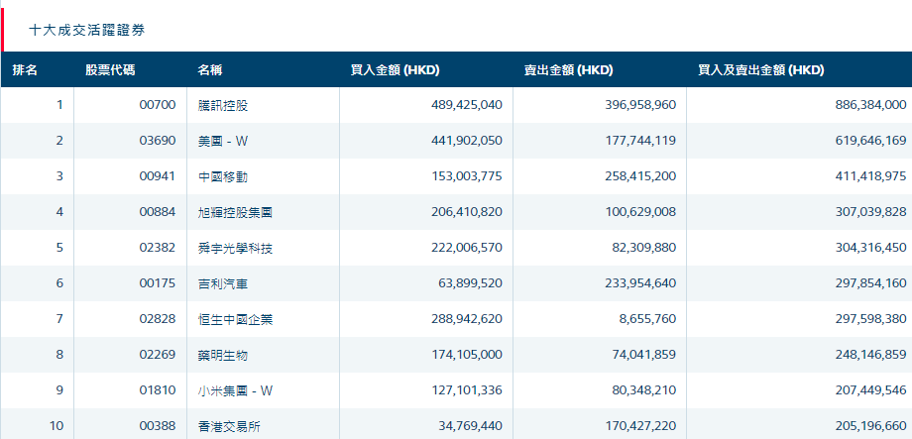Click the 買入金額 (HKD) column header
Viewport: 912px width, 439px height.
tap(395, 70)
